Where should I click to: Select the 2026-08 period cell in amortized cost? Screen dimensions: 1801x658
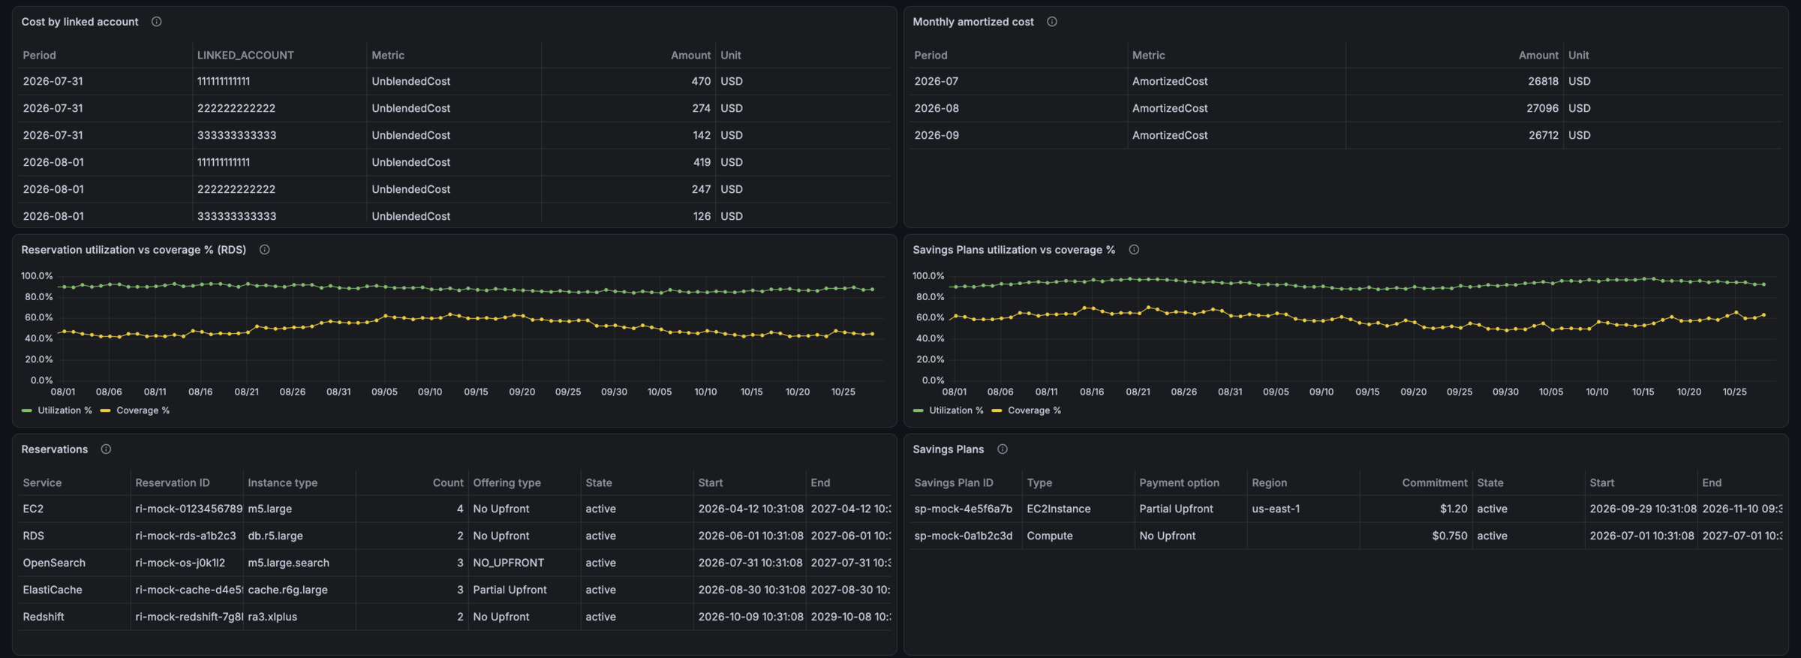[x=1018, y=108]
